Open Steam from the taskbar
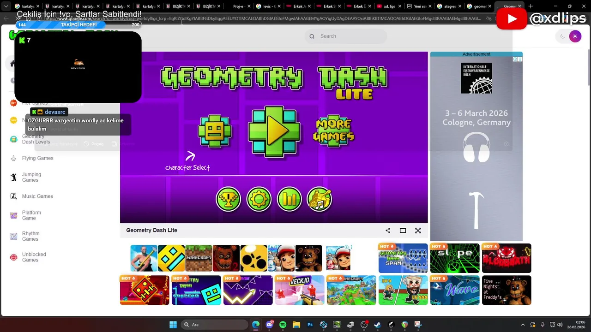 click(378, 325)
